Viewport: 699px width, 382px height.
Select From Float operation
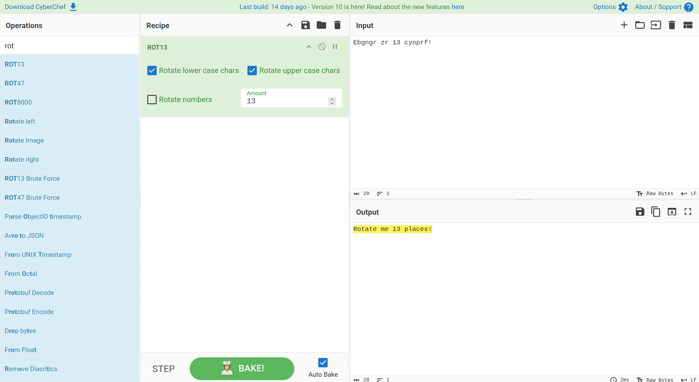click(x=69, y=350)
